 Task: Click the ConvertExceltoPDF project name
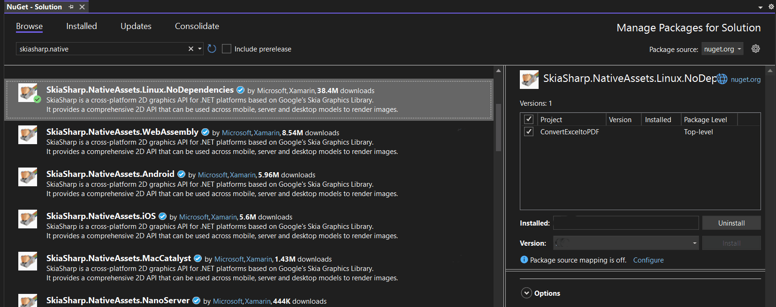[x=570, y=132]
